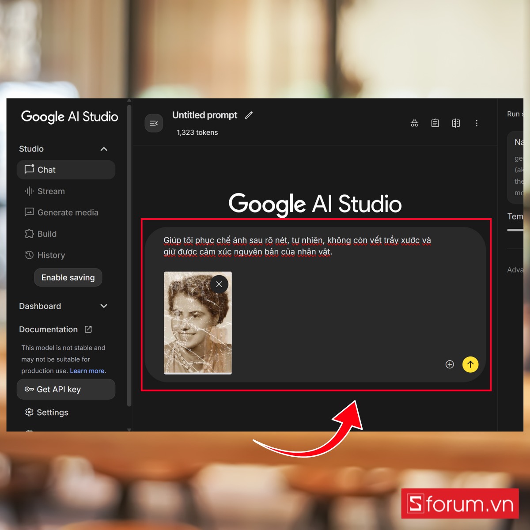
Task: Open Settings in the sidebar
Action: 47,413
